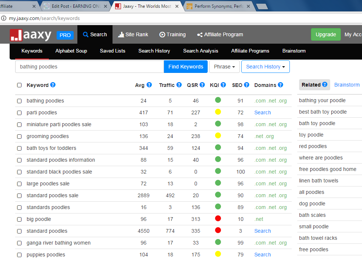Click the red KQI dot for big poodle
The height and width of the screenshot is (259, 362).
[x=218, y=218]
